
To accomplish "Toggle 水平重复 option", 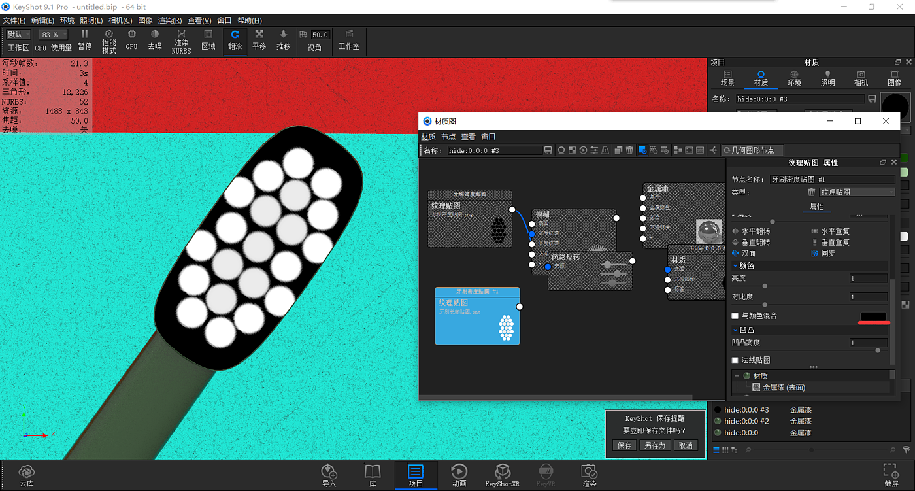I will click(x=830, y=231).
